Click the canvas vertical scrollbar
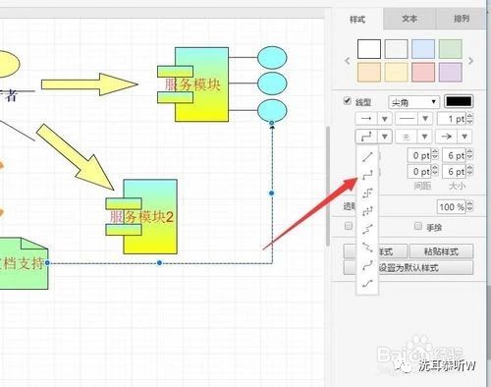The height and width of the screenshot is (387, 491). coord(328,186)
